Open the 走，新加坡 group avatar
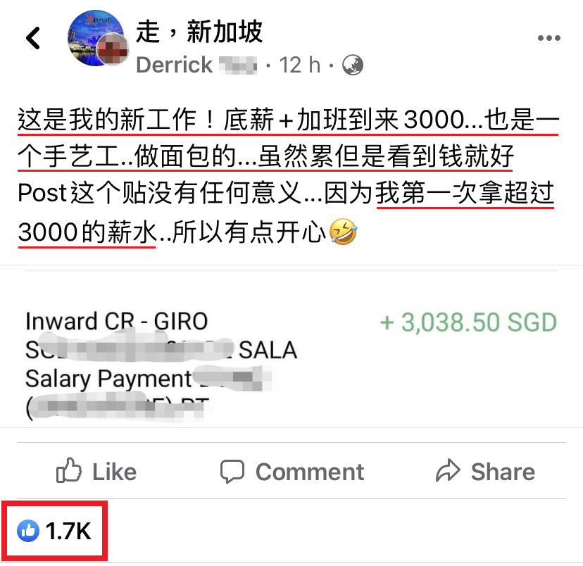The height and width of the screenshot is (566, 583). tap(95, 38)
